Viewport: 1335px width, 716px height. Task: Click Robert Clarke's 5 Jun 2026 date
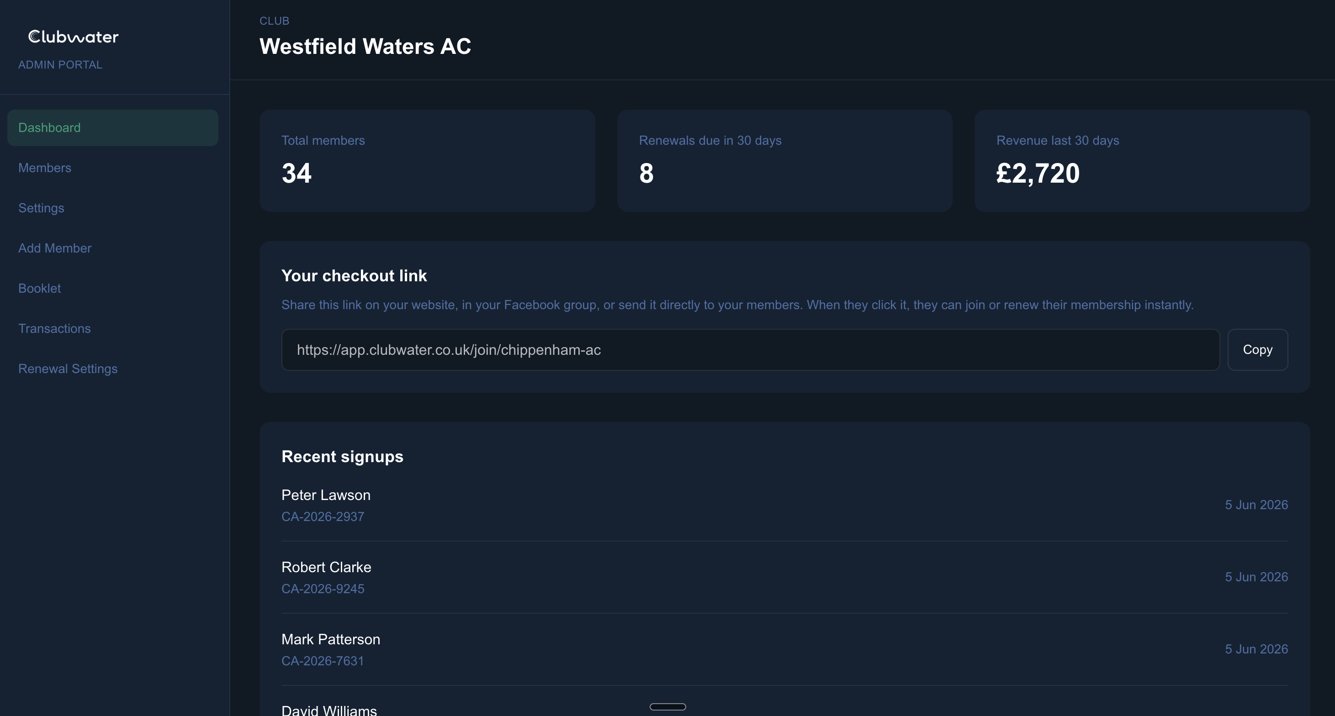(x=1256, y=577)
